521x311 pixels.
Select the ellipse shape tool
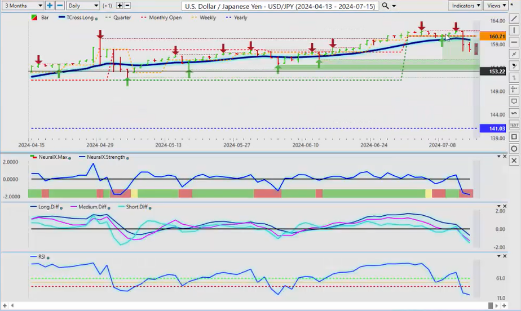[x=514, y=149]
